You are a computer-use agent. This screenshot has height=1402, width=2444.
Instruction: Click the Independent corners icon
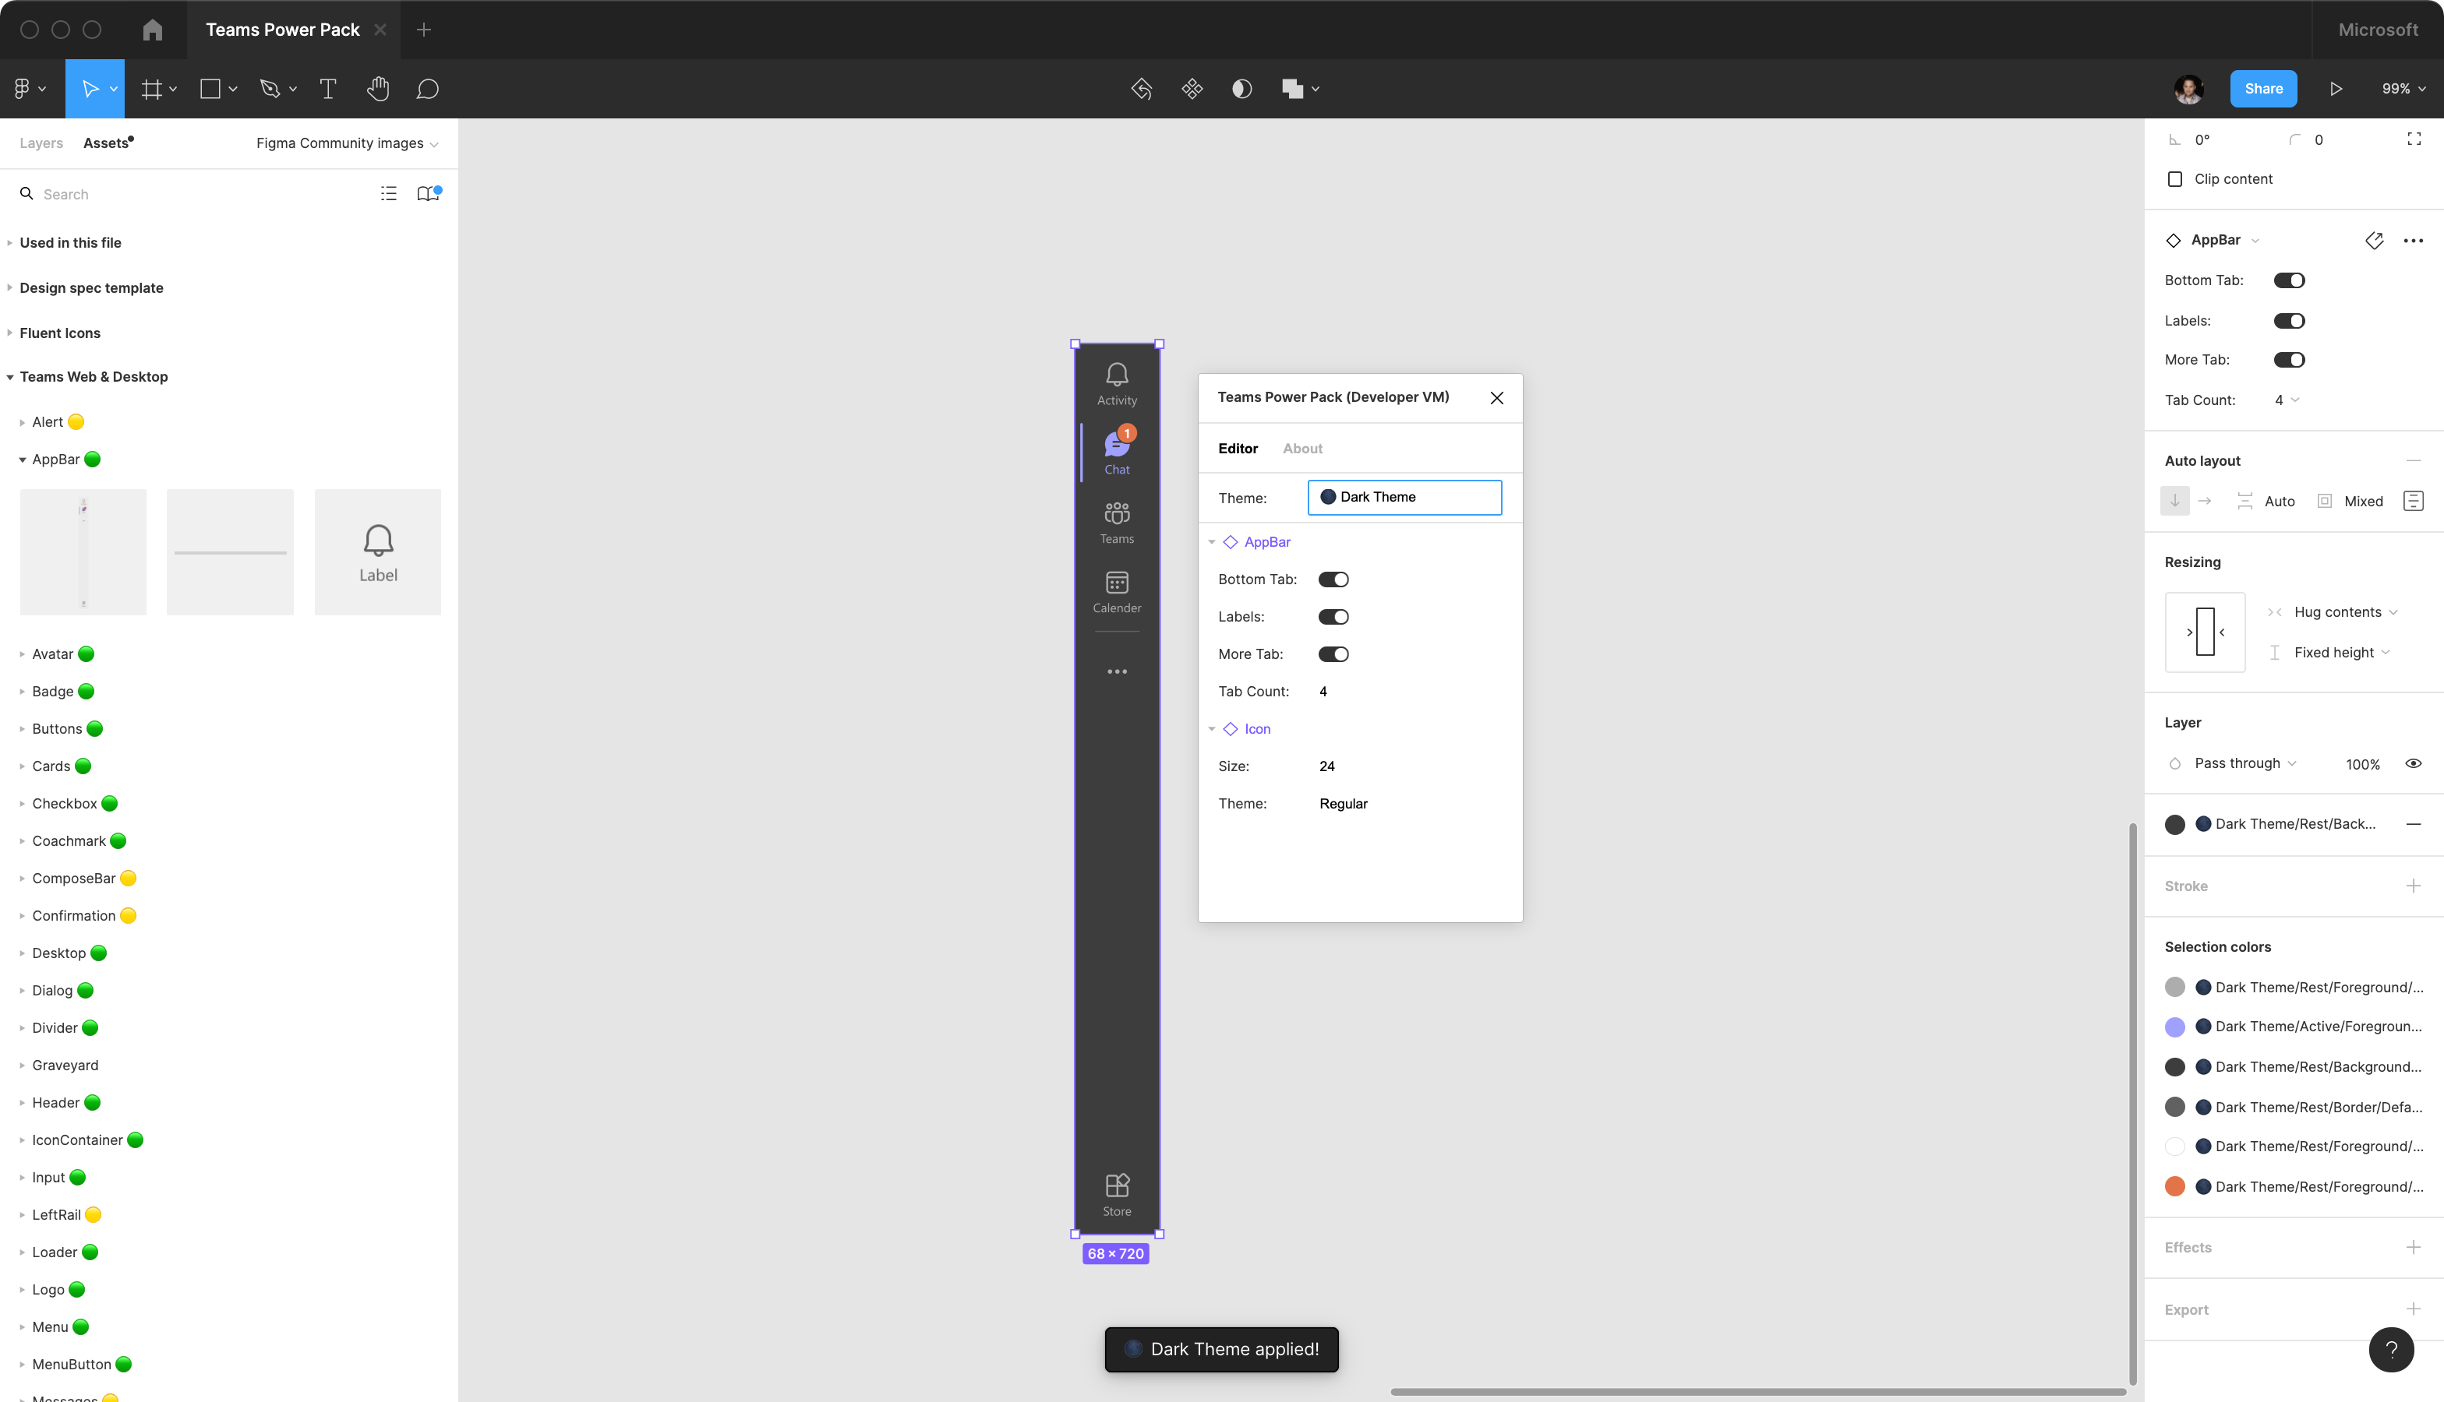click(2414, 139)
